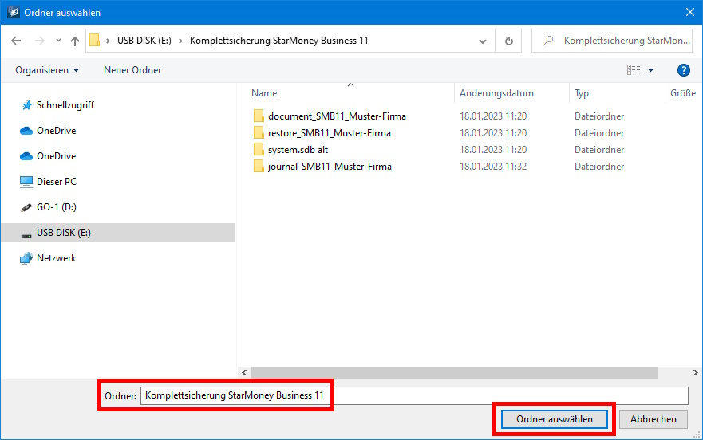
Task: Click folder icon of restore_SMB11_Muster-Firma
Action: point(259,132)
